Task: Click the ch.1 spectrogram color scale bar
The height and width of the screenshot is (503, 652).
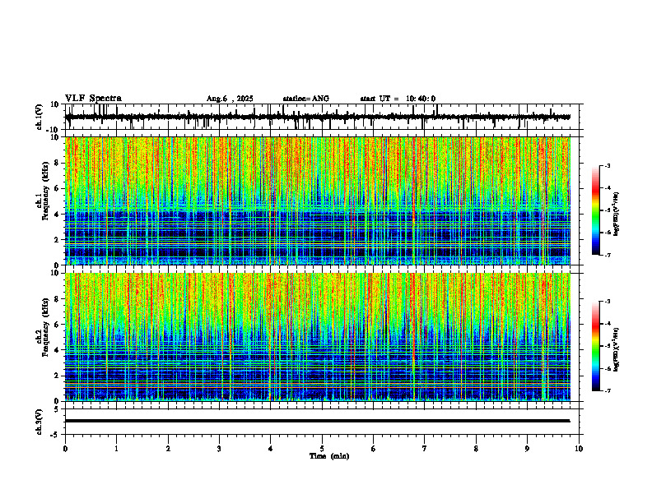Action: (x=595, y=210)
